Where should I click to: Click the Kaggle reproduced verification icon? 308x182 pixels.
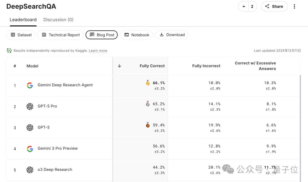9,51
